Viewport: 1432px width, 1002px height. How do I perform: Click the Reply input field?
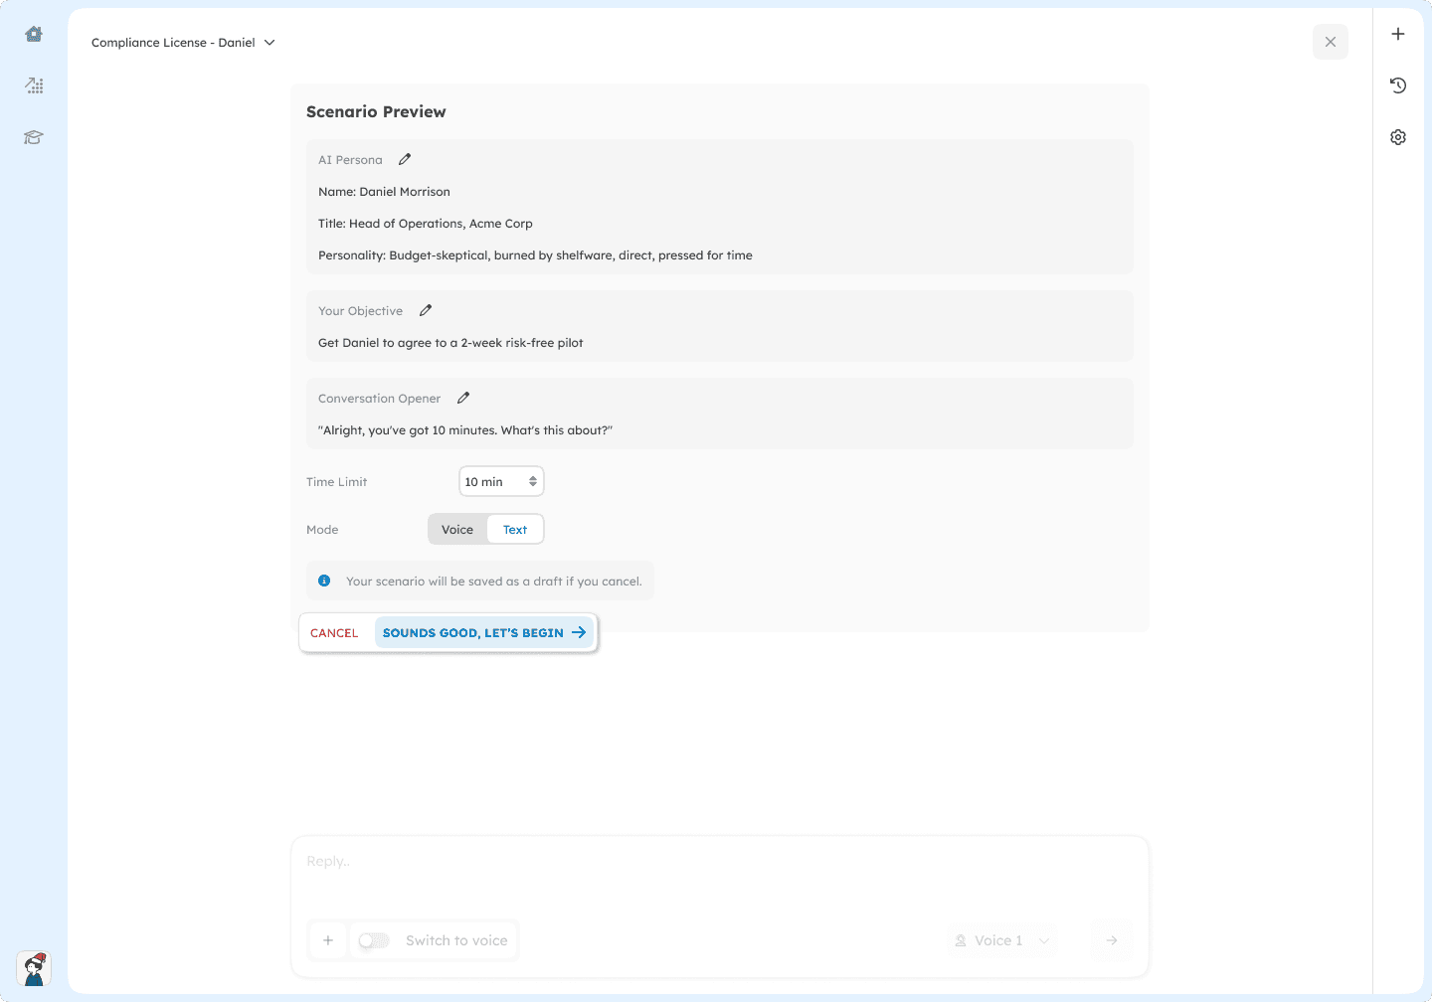click(x=720, y=862)
